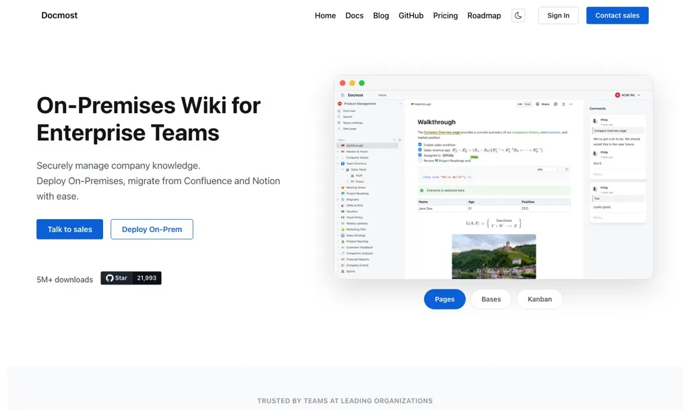Click the copy icon on the php code block

coord(567,169)
